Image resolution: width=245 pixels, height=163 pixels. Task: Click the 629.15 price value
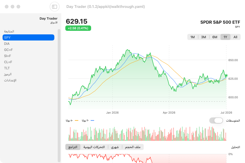77,21
